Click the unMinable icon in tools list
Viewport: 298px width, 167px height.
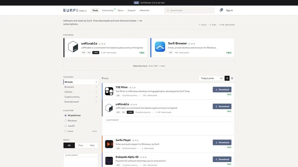[109, 108]
